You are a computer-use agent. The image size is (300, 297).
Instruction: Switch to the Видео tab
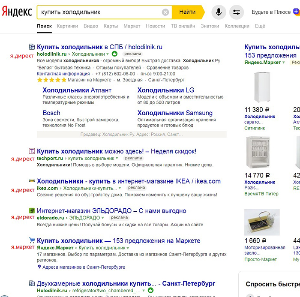(91, 26)
